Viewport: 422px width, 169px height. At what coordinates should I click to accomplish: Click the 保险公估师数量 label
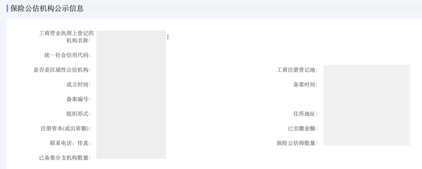tap(297, 143)
